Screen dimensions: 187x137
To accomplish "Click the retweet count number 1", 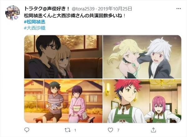I will pos(75,130).
